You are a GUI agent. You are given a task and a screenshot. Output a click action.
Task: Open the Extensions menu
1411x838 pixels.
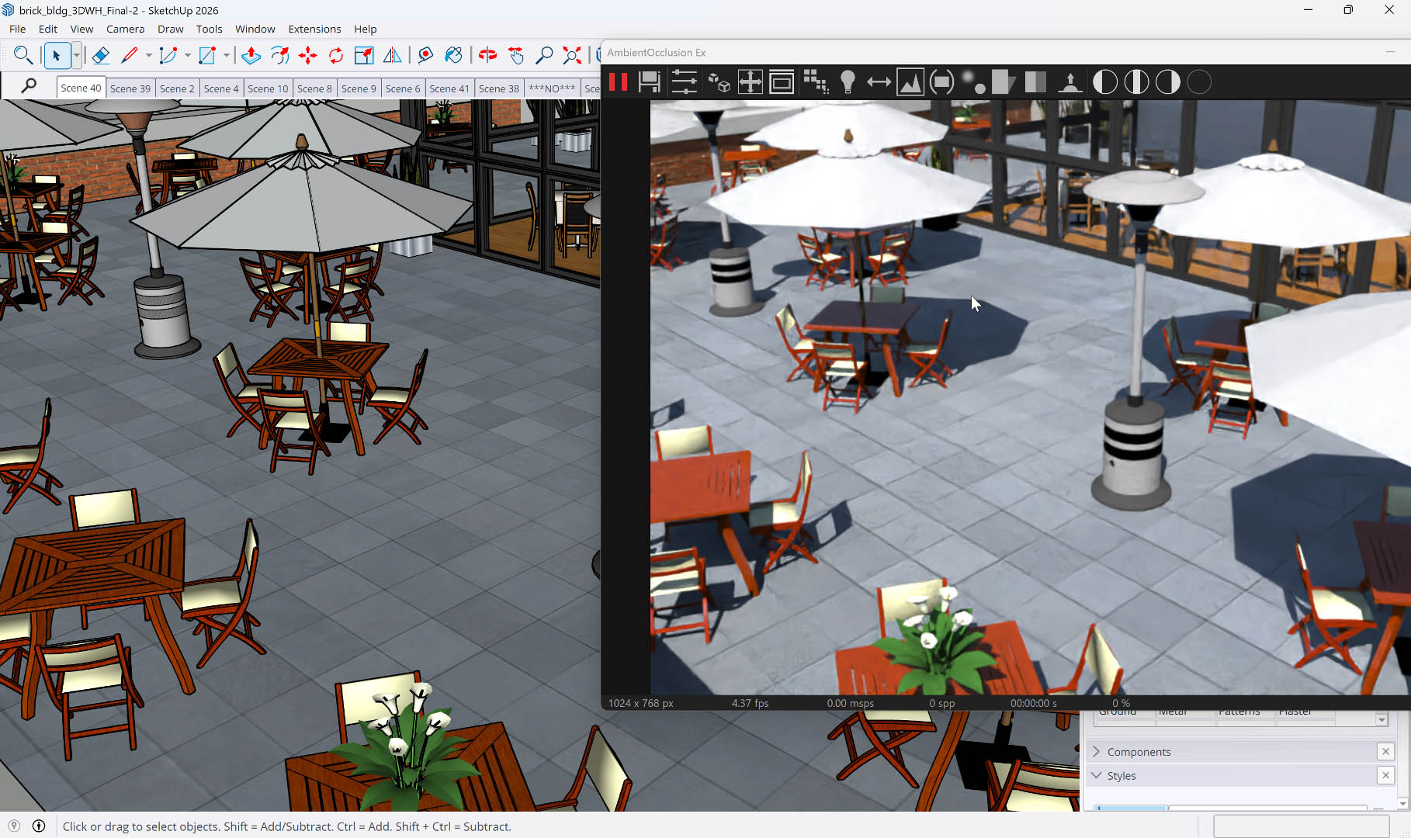pos(314,29)
